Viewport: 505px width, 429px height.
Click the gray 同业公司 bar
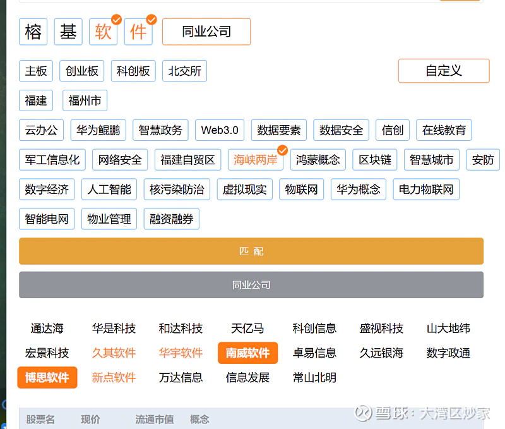pyautogui.click(x=251, y=285)
